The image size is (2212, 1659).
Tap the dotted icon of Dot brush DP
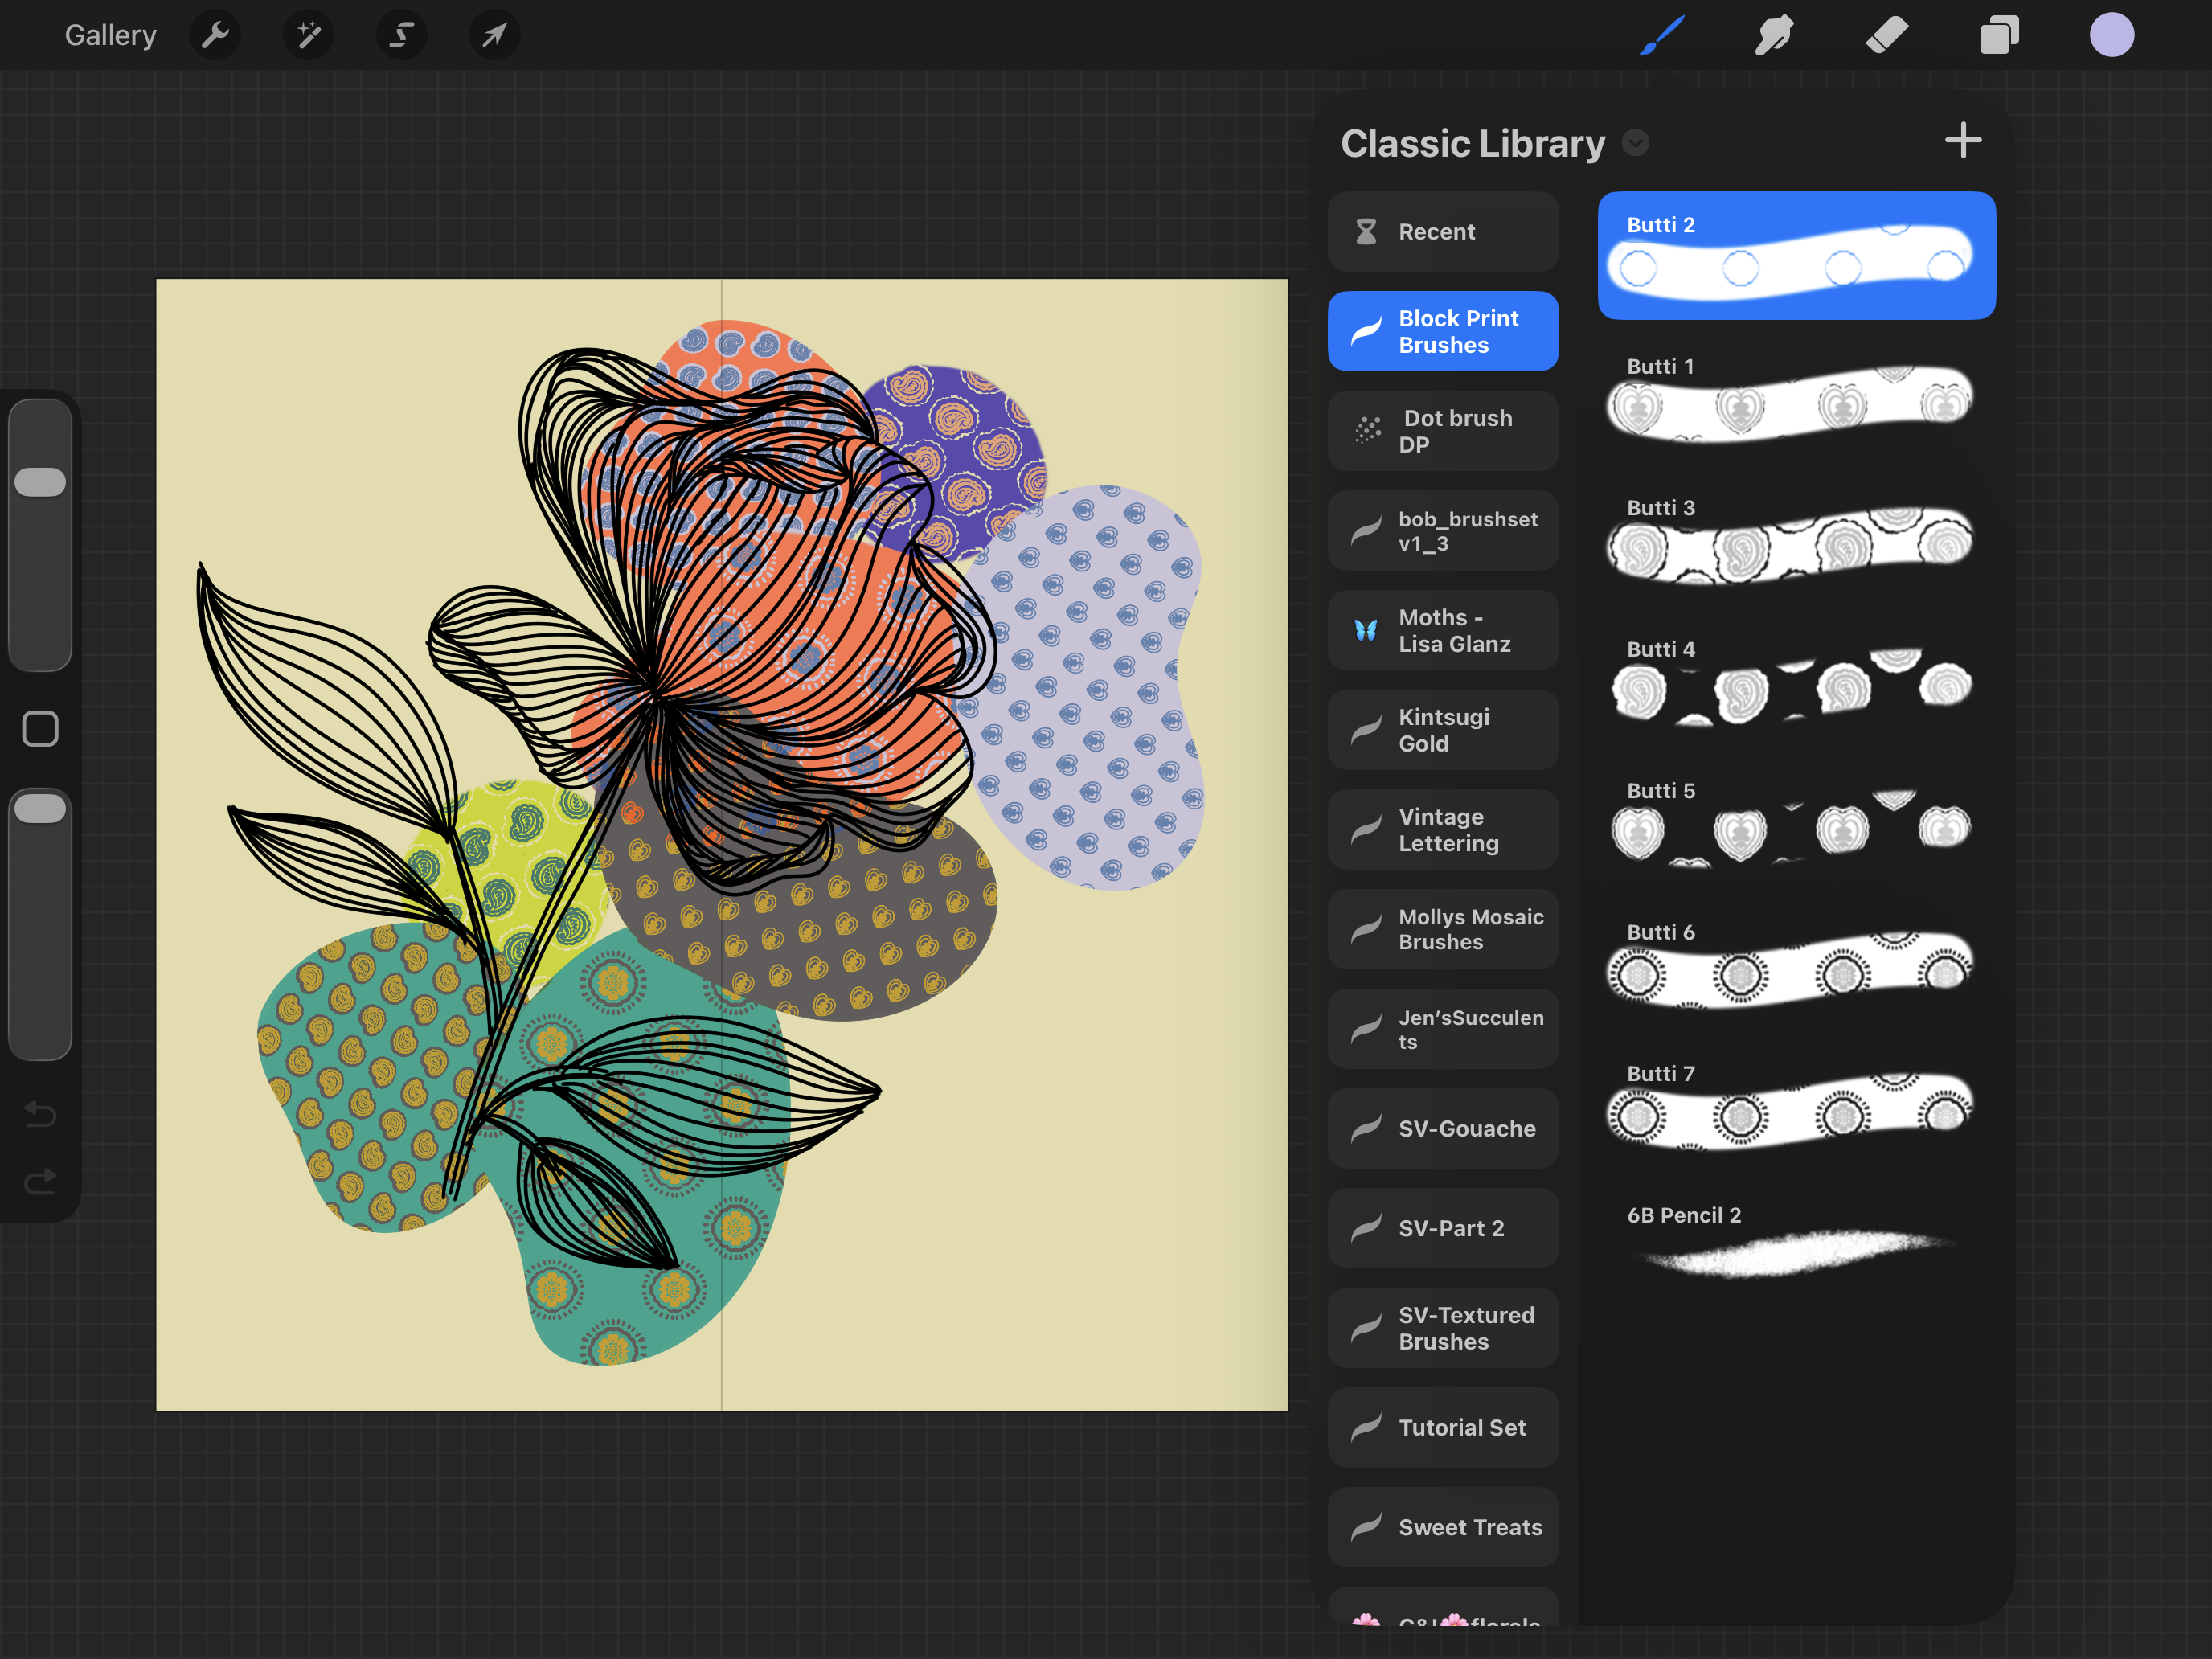pyautogui.click(x=1366, y=431)
